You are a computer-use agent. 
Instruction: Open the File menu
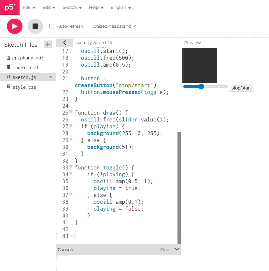pyautogui.click(x=29, y=8)
